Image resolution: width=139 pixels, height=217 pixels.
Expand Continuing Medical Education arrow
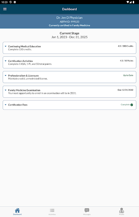[x=5, y=46]
